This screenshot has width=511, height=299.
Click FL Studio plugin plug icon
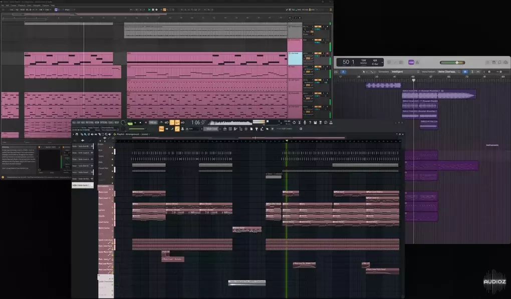pyautogui.click(x=257, y=129)
